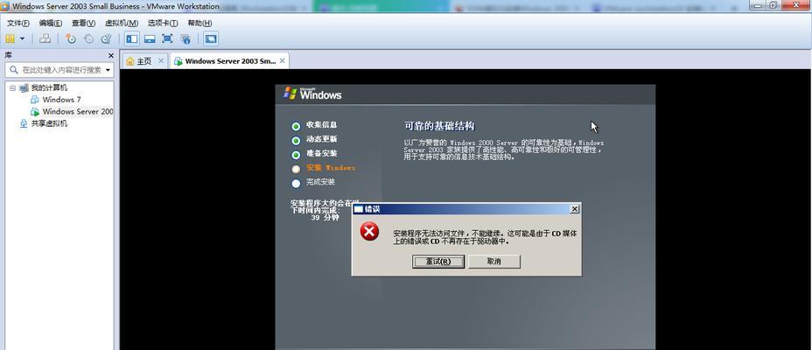This screenshot has height=350, width=812.
Task: Click the Unity mode toolbar icon
Action: pyautogui.click(x=185, y=38)
